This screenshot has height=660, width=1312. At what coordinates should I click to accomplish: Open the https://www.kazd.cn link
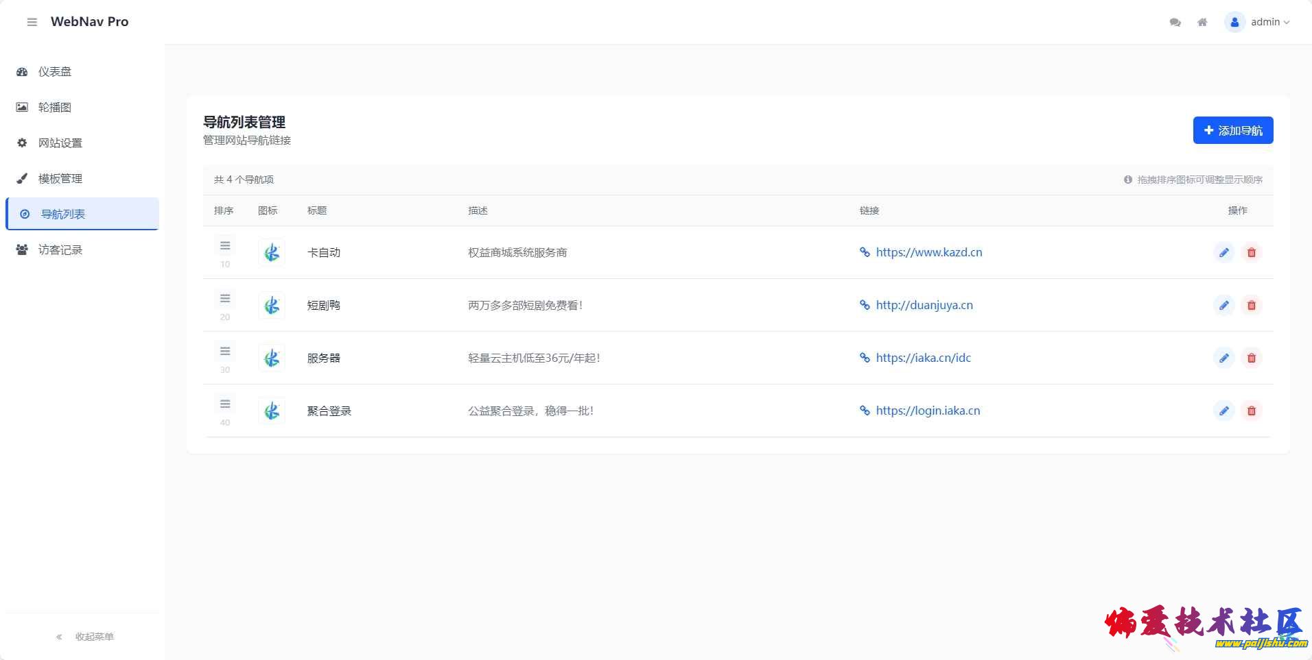coord(928,252)
